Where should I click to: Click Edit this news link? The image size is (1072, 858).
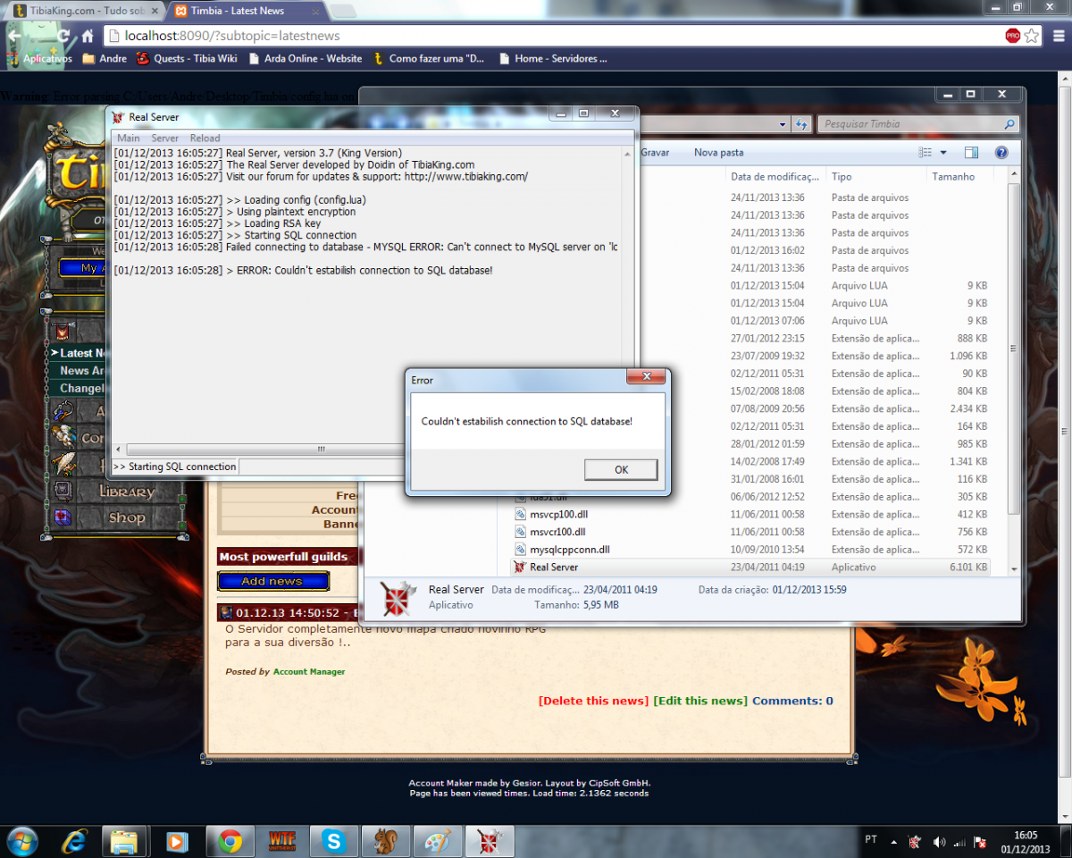click(x=700, y=701)
